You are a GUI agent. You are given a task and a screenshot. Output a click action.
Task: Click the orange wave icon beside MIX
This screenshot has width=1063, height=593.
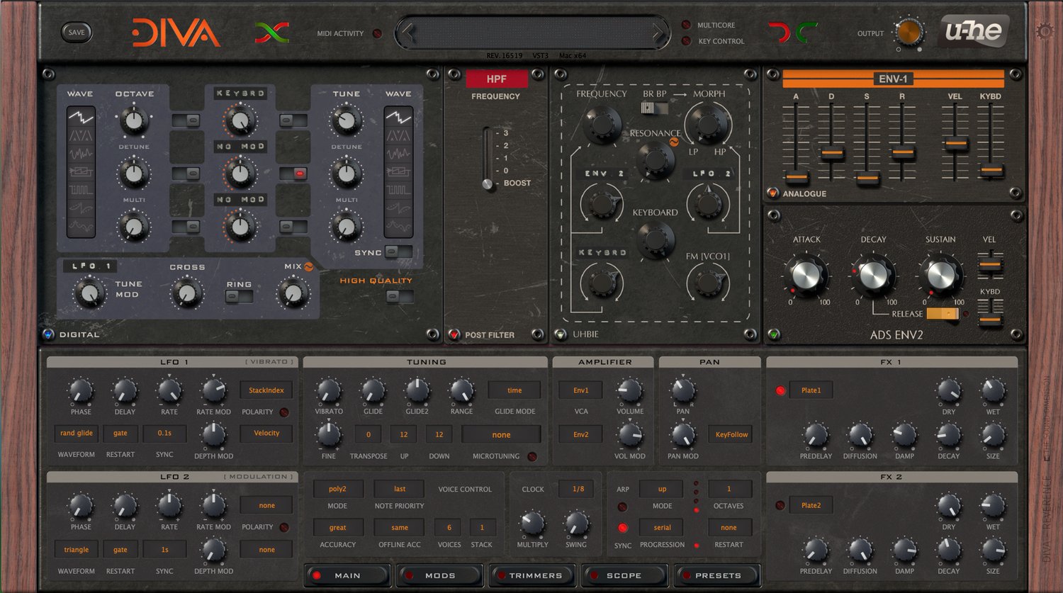pos(309,266)
